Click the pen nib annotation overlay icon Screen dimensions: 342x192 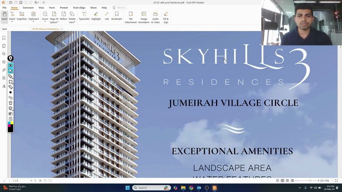(10, 58)
